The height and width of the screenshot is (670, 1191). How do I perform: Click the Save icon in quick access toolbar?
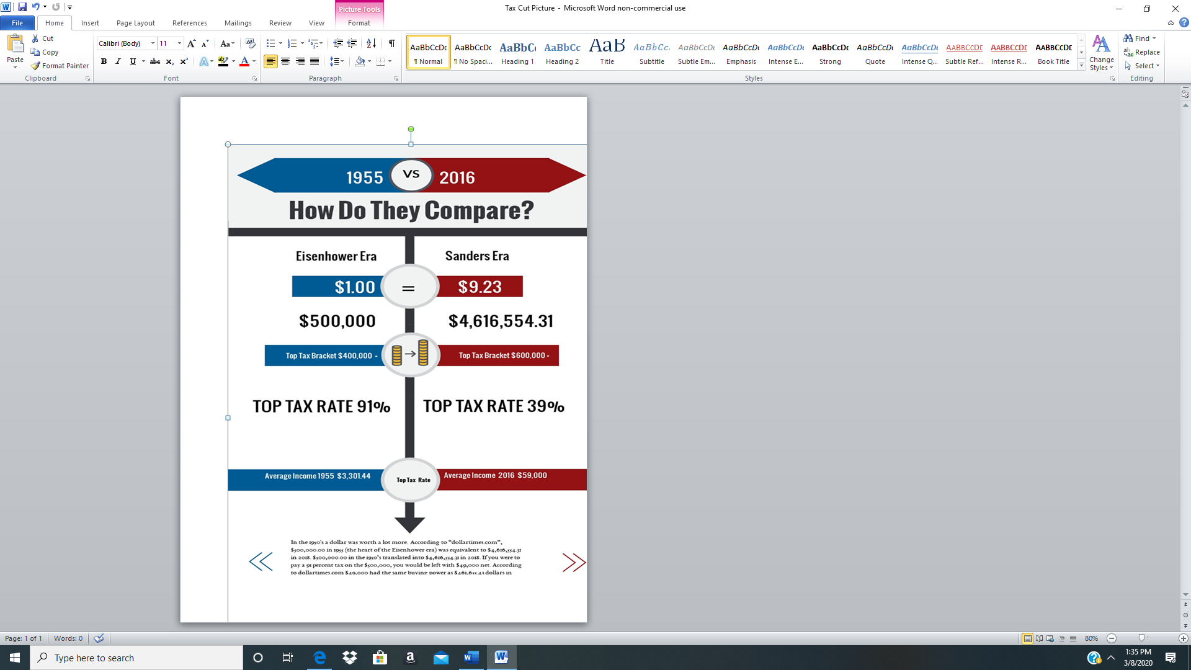[22, 7]
